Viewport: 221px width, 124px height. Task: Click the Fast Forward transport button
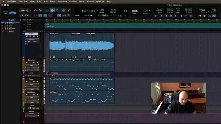171,16
